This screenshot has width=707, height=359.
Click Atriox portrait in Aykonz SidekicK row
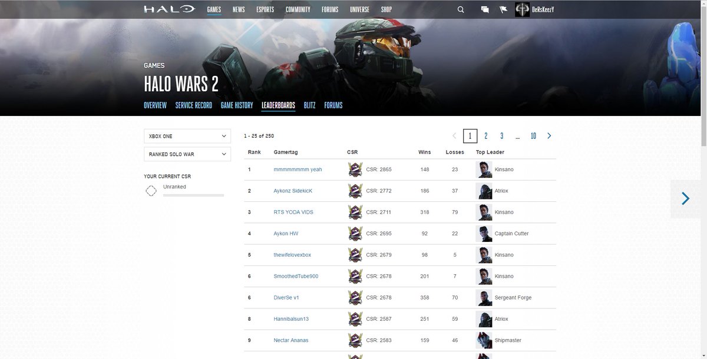(x=484, y=191)
